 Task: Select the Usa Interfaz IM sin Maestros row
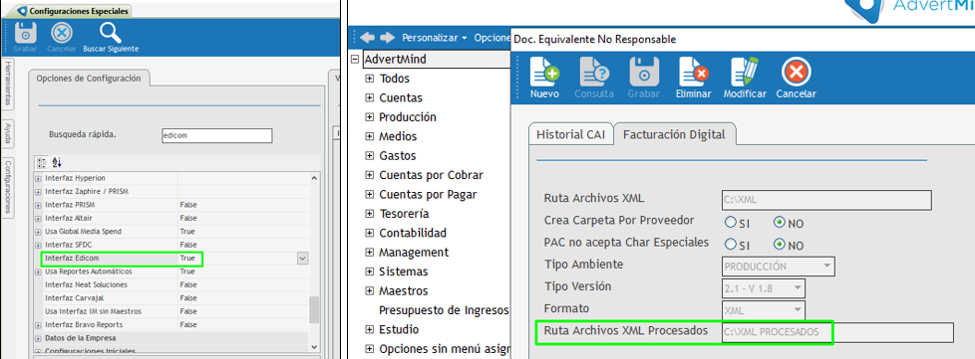(x=171, y=312)
